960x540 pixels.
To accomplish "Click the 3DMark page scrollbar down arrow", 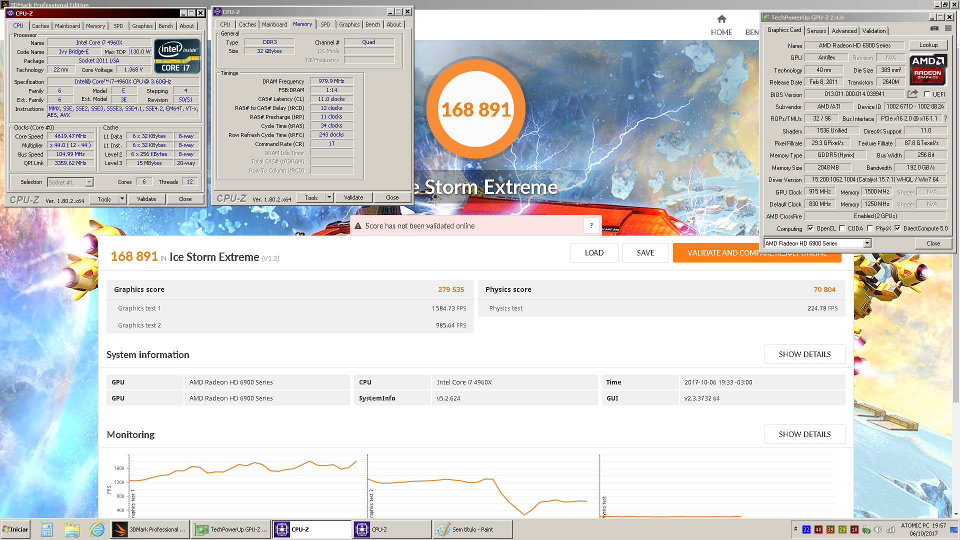I will click(x=956, y=513).
